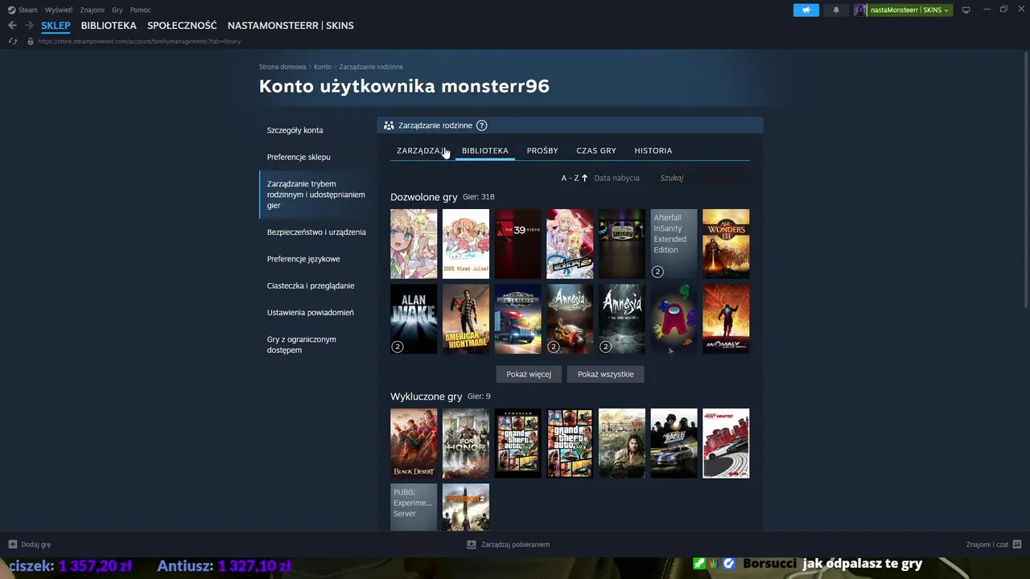Open the Znajomi menu

(93, 10)
